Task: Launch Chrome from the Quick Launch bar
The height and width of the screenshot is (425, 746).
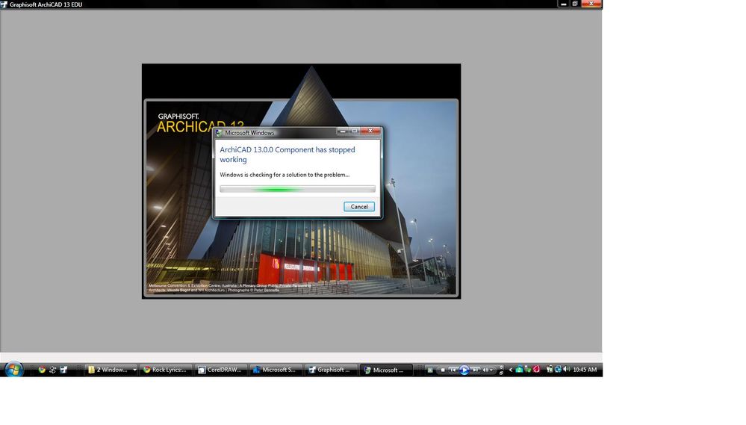Action: tap(42, 369)
